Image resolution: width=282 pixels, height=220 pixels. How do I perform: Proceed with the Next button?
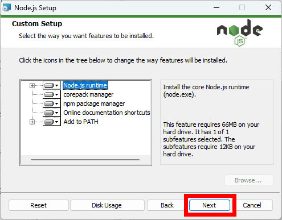[209, 205]
